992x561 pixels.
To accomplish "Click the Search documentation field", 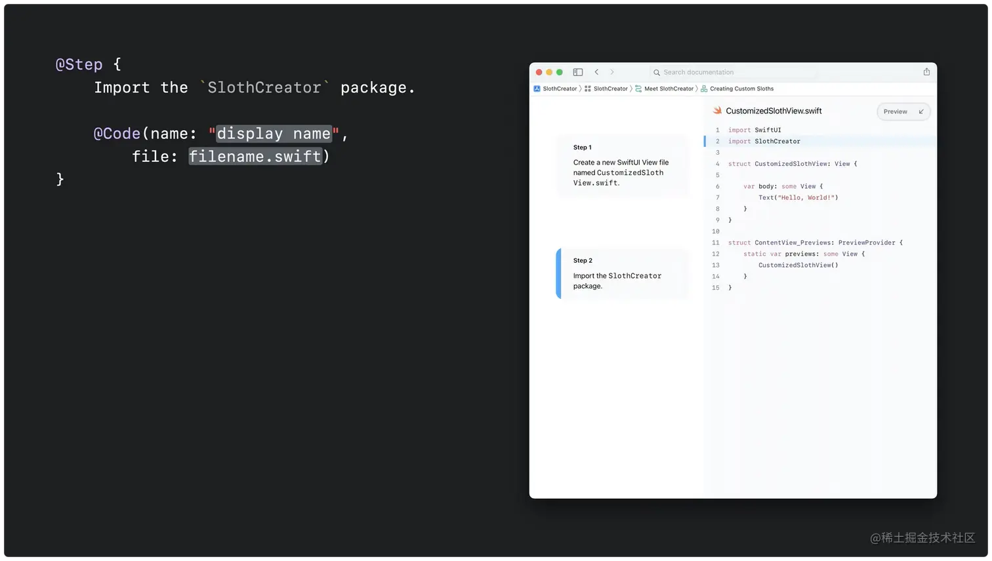I will point(734,72).
